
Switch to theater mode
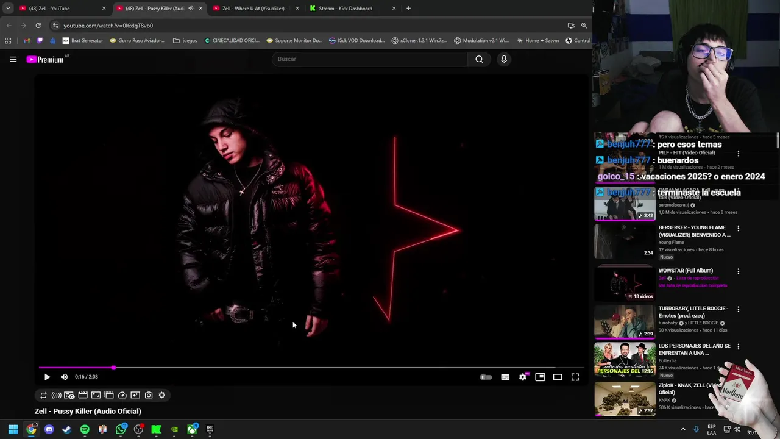click(558, 377)
